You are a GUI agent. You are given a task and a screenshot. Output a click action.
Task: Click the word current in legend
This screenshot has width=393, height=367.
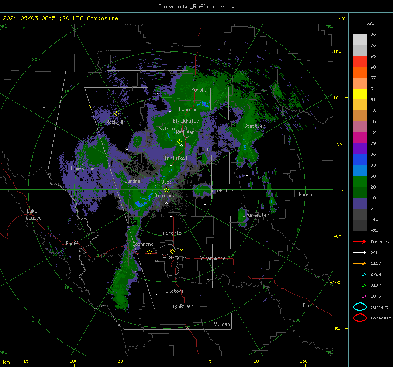pos(379,307)
